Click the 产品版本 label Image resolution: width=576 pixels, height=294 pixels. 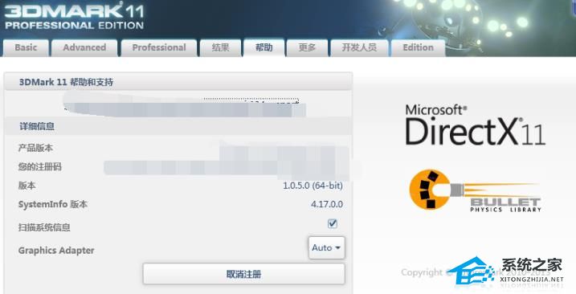[35, 148]
